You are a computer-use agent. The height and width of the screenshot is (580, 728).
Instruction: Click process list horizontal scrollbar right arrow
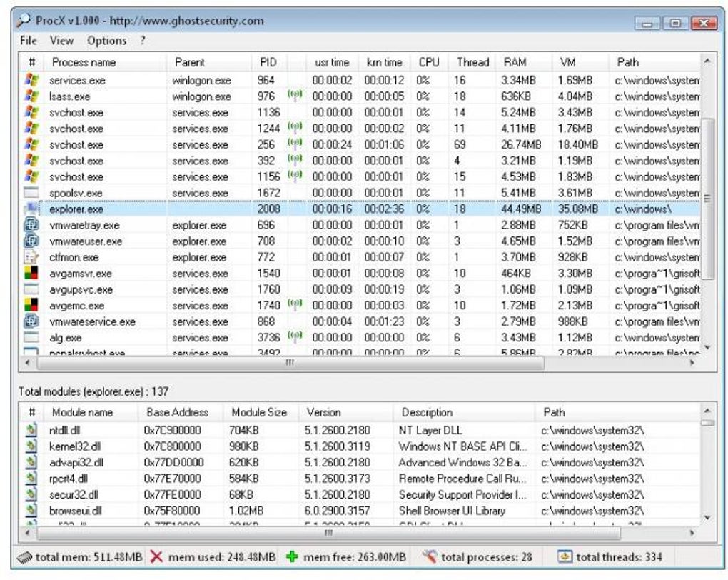tap(693, 363)
